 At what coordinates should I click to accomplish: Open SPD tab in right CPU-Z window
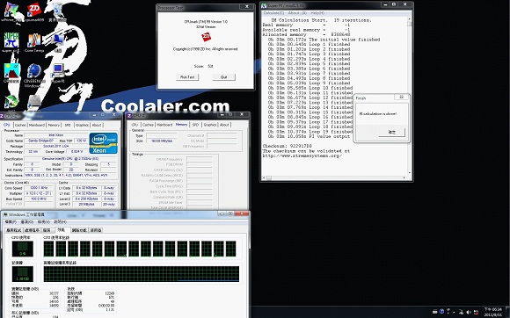(195, 125)
